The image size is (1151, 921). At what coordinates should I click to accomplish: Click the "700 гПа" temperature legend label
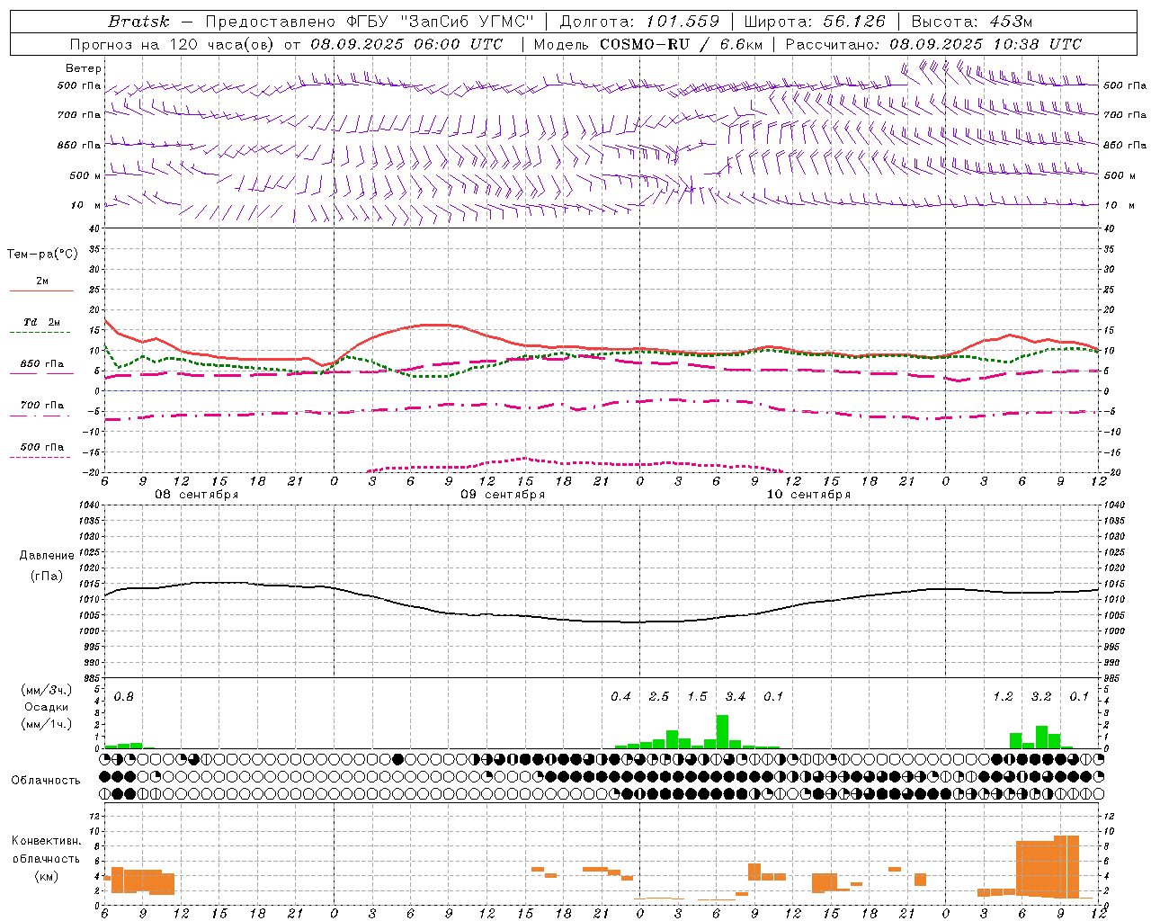42,405
